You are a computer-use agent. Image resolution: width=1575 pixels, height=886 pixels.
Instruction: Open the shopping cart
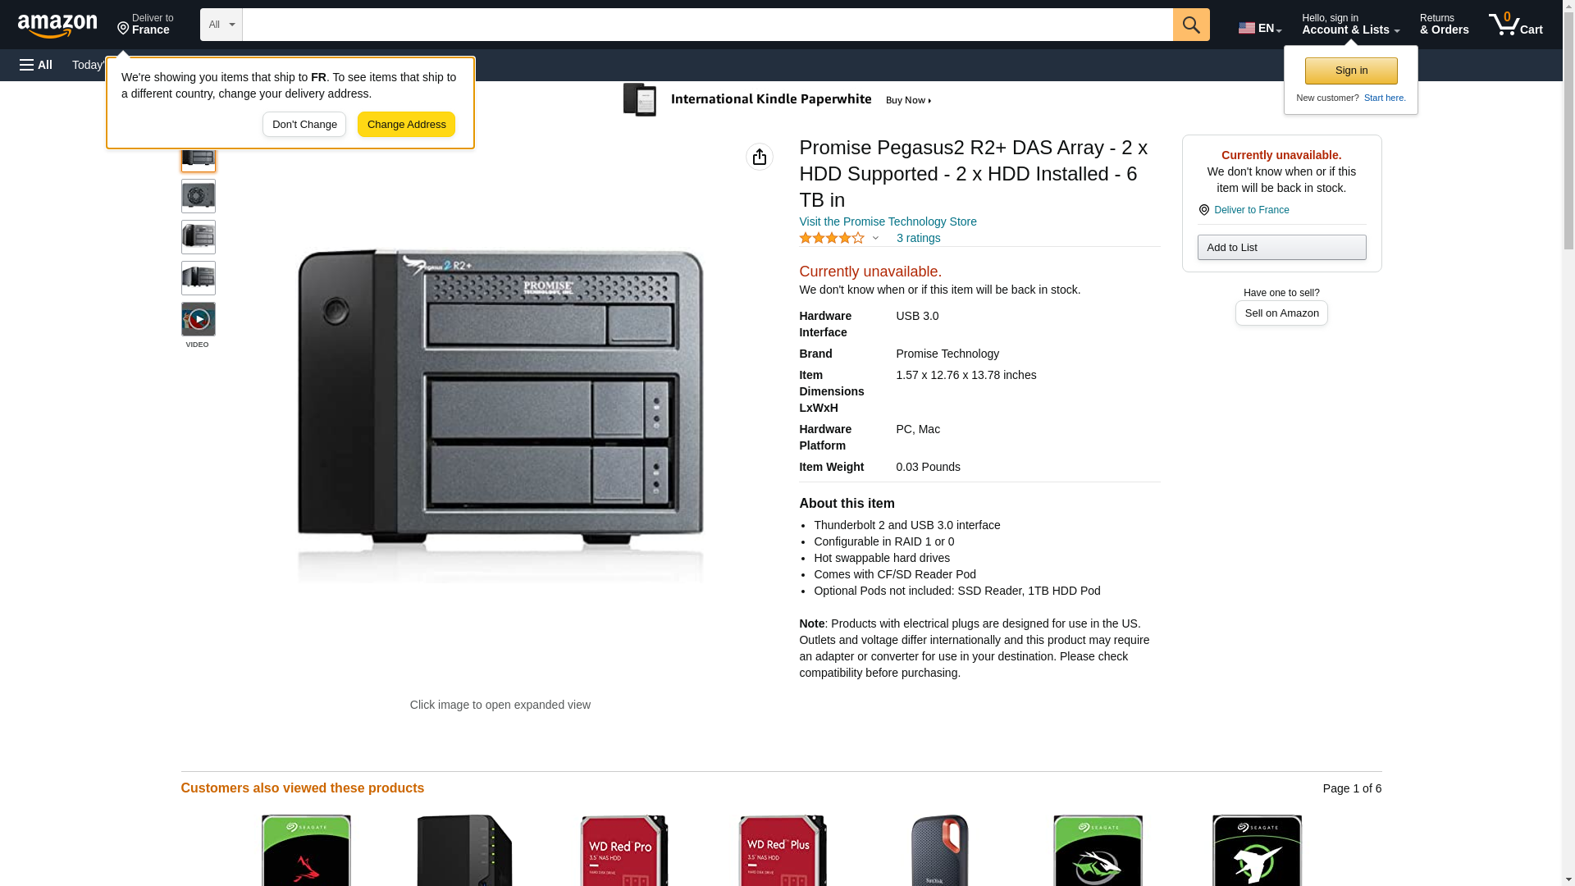(1515, 25)
